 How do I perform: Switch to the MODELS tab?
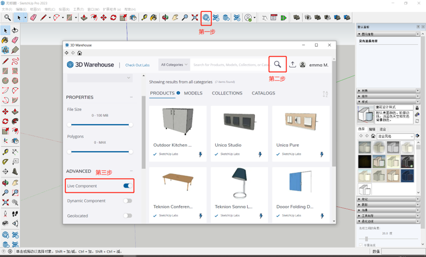coord(193,93)
